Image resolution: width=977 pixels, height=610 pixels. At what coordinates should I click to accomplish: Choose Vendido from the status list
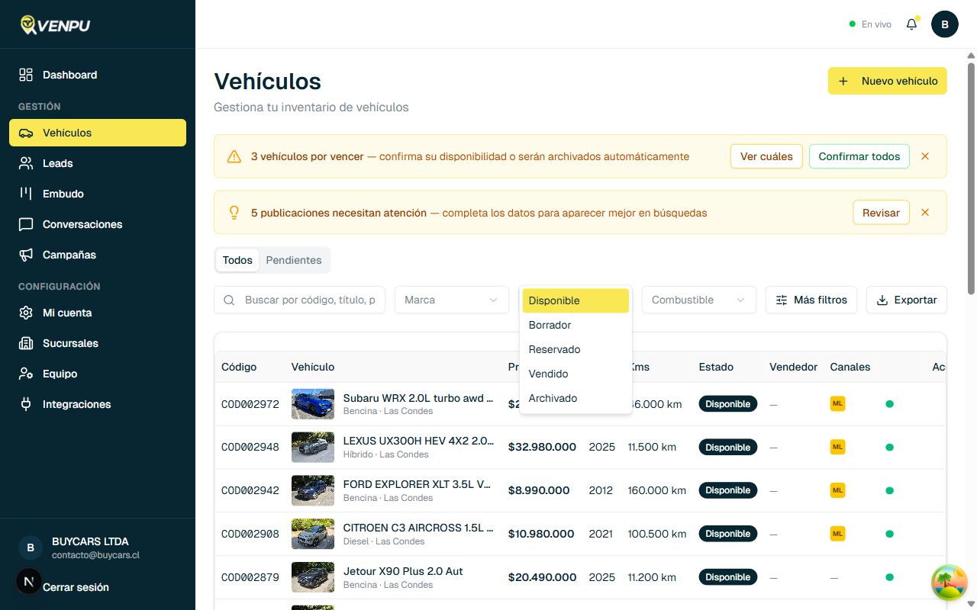(548, 374)
